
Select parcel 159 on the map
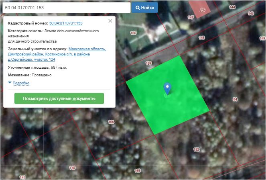tap(148, 63)
